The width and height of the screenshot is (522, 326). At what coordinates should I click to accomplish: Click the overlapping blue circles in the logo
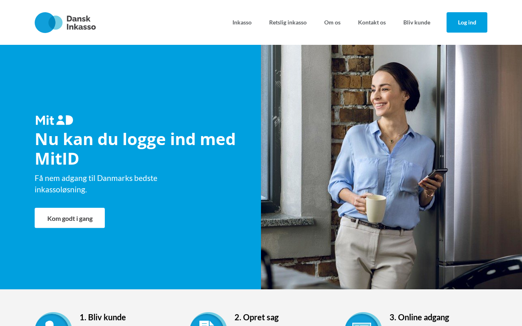[49, 22]
